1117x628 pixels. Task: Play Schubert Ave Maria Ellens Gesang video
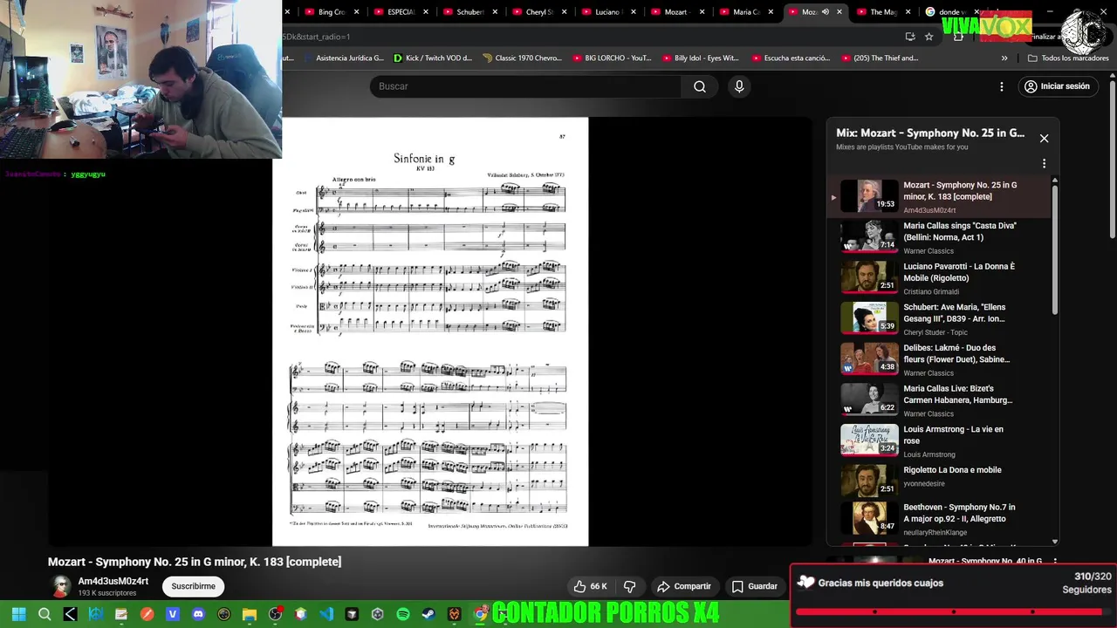pyautogui.click(x=941, y=318)
